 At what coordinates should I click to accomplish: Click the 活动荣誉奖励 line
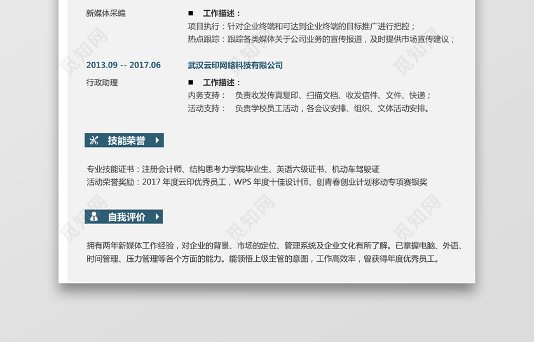257,182
